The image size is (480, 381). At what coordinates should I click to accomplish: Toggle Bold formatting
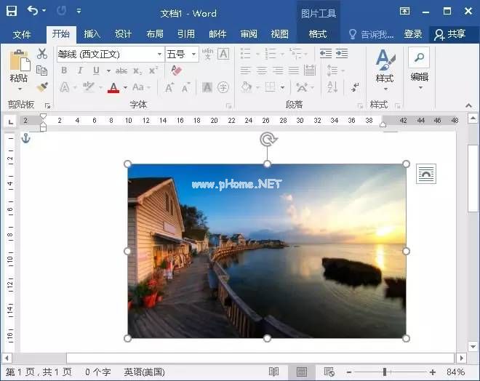tap(64, 71)
